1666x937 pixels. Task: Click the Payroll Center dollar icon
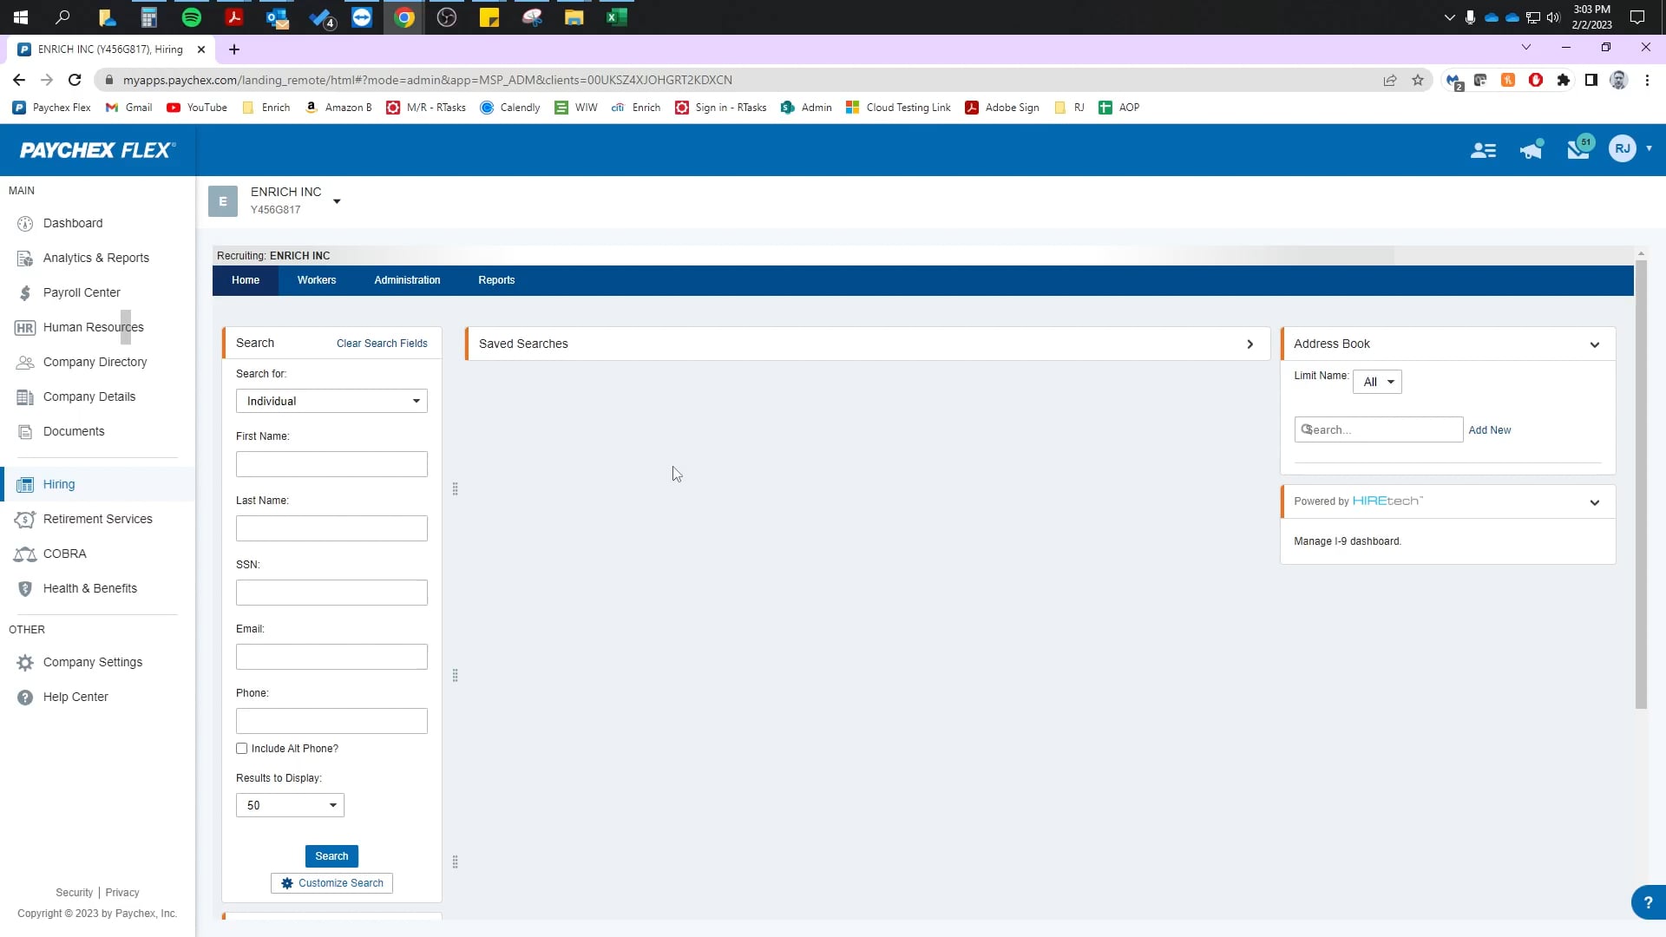pos(25,293)
